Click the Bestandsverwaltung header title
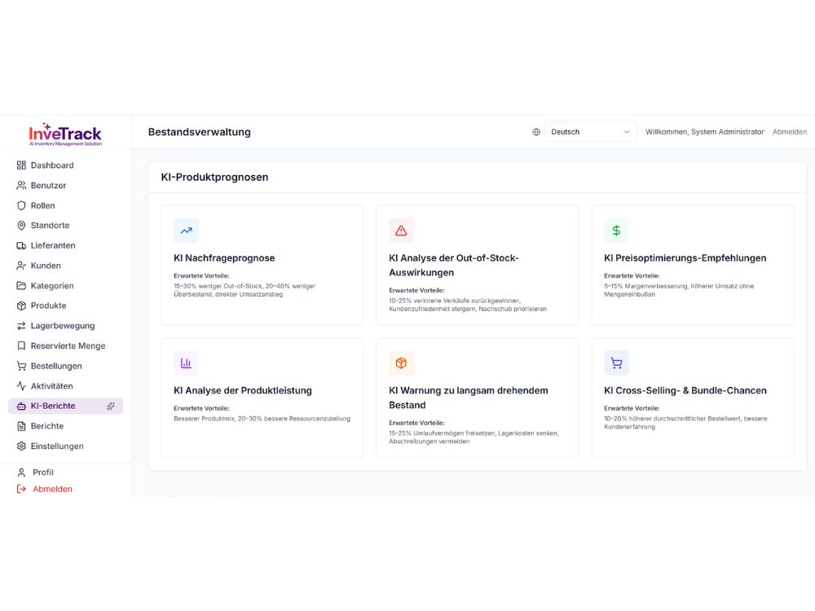 pos(200,132)
